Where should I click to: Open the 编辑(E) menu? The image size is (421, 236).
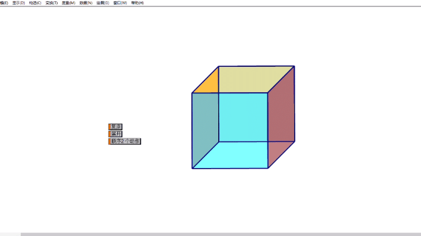4,3
